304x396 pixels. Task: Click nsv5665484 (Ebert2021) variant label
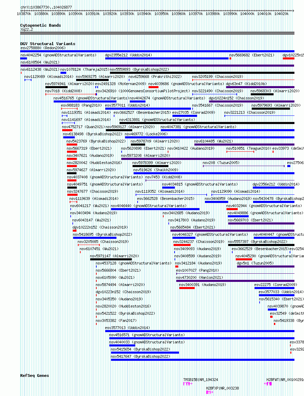click(x=193, y=228)
